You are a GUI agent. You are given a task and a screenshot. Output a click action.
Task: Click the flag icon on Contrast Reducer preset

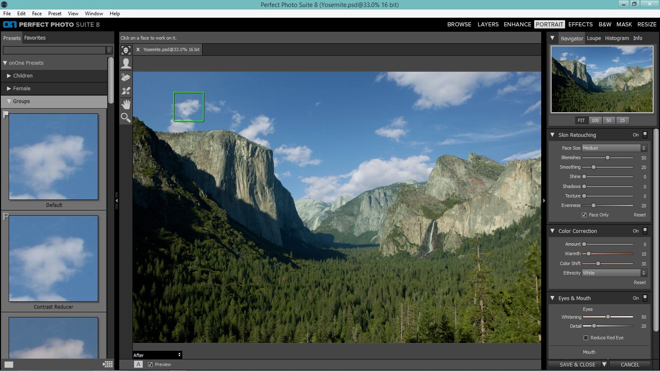pos(6,216)
